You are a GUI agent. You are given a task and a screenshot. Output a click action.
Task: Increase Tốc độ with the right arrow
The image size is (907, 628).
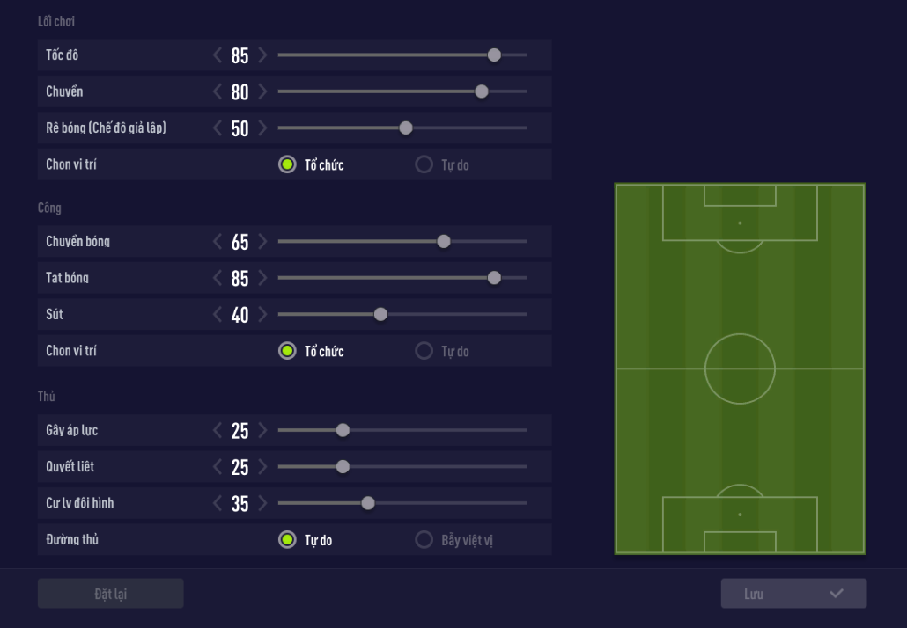click(x=262, y=55)
